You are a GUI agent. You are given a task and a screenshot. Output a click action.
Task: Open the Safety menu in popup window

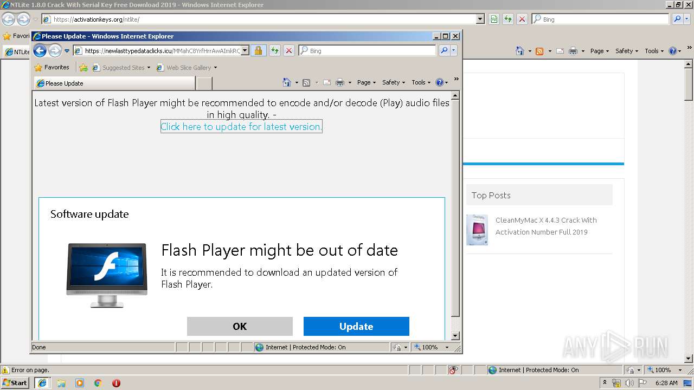(394, 82)
